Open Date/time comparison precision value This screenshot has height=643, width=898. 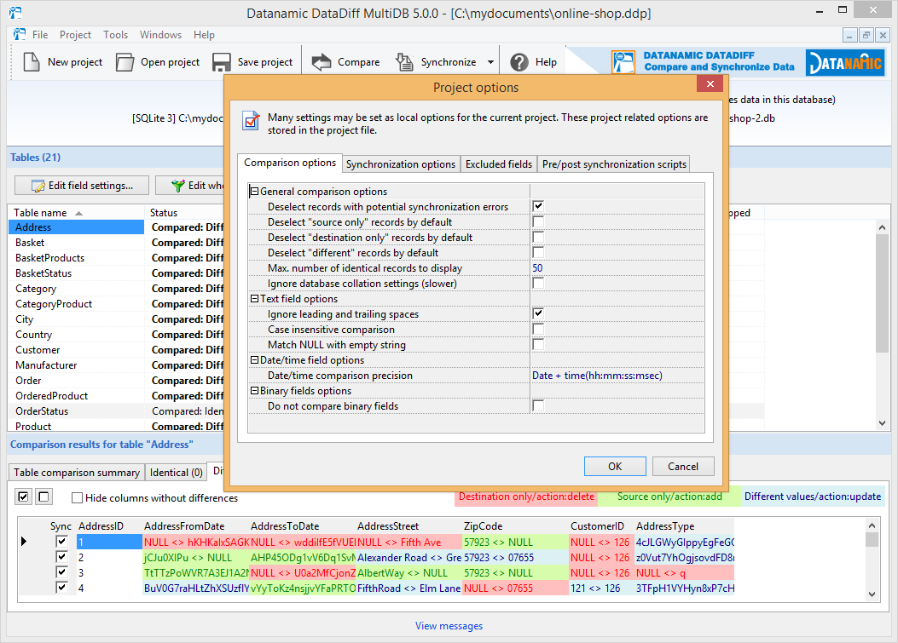[x=617, y=376]
